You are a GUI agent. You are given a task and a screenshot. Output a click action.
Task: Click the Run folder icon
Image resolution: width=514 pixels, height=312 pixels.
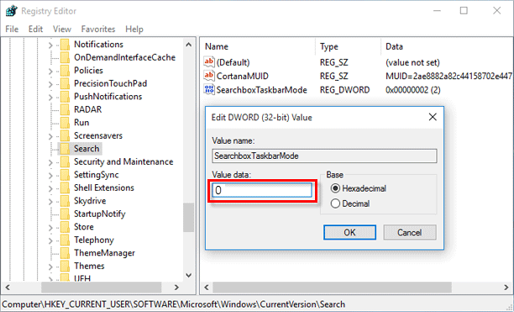tap(65, 123)
